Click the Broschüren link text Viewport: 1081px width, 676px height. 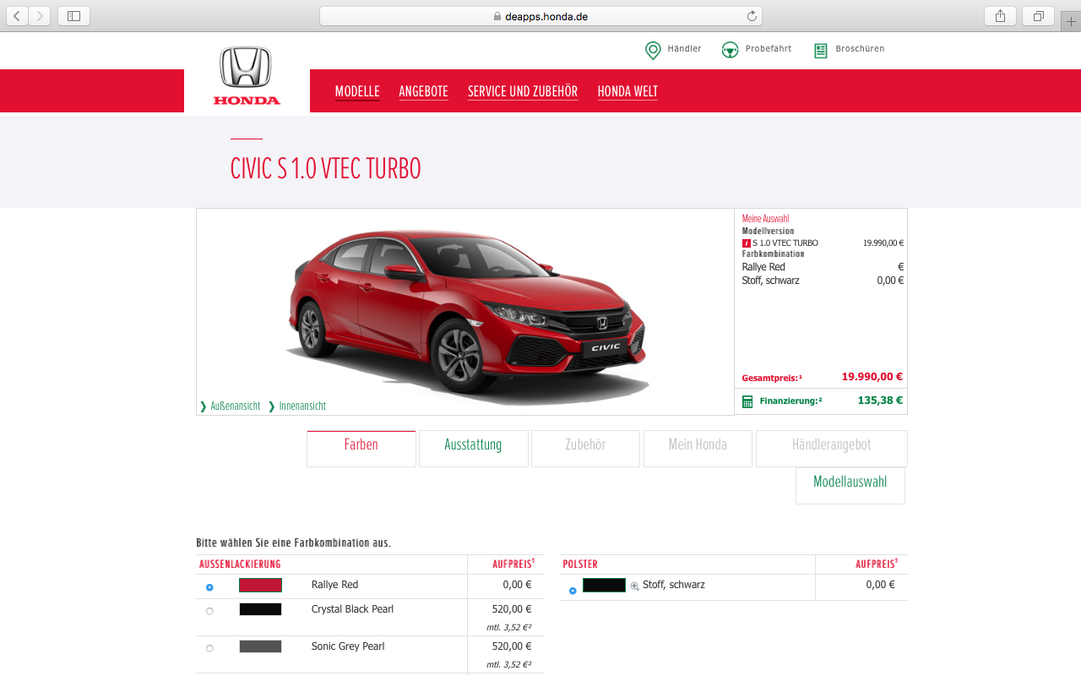[x=860, y=49]
